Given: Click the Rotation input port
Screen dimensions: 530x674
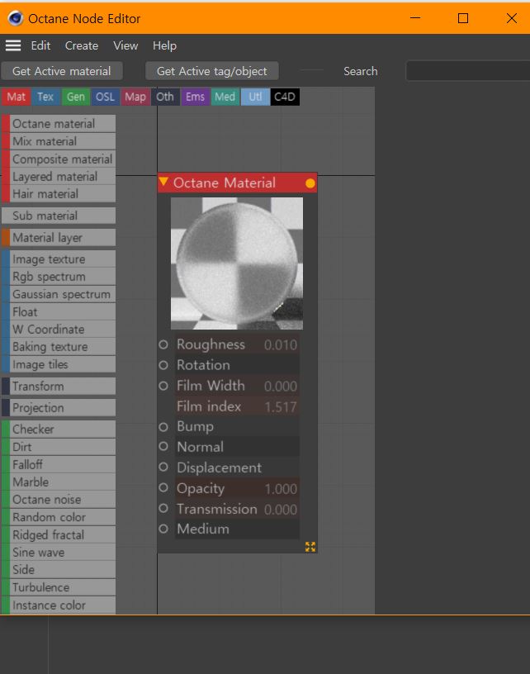Looking at the screenshot, I should click(x=163, y=365).
